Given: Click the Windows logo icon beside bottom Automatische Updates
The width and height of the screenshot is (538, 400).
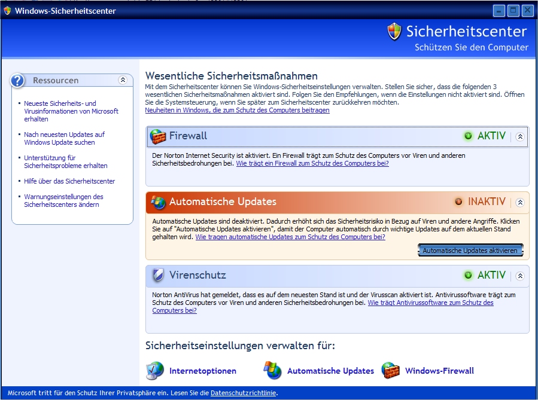Looking at the screenshot, I should [273, 371].
